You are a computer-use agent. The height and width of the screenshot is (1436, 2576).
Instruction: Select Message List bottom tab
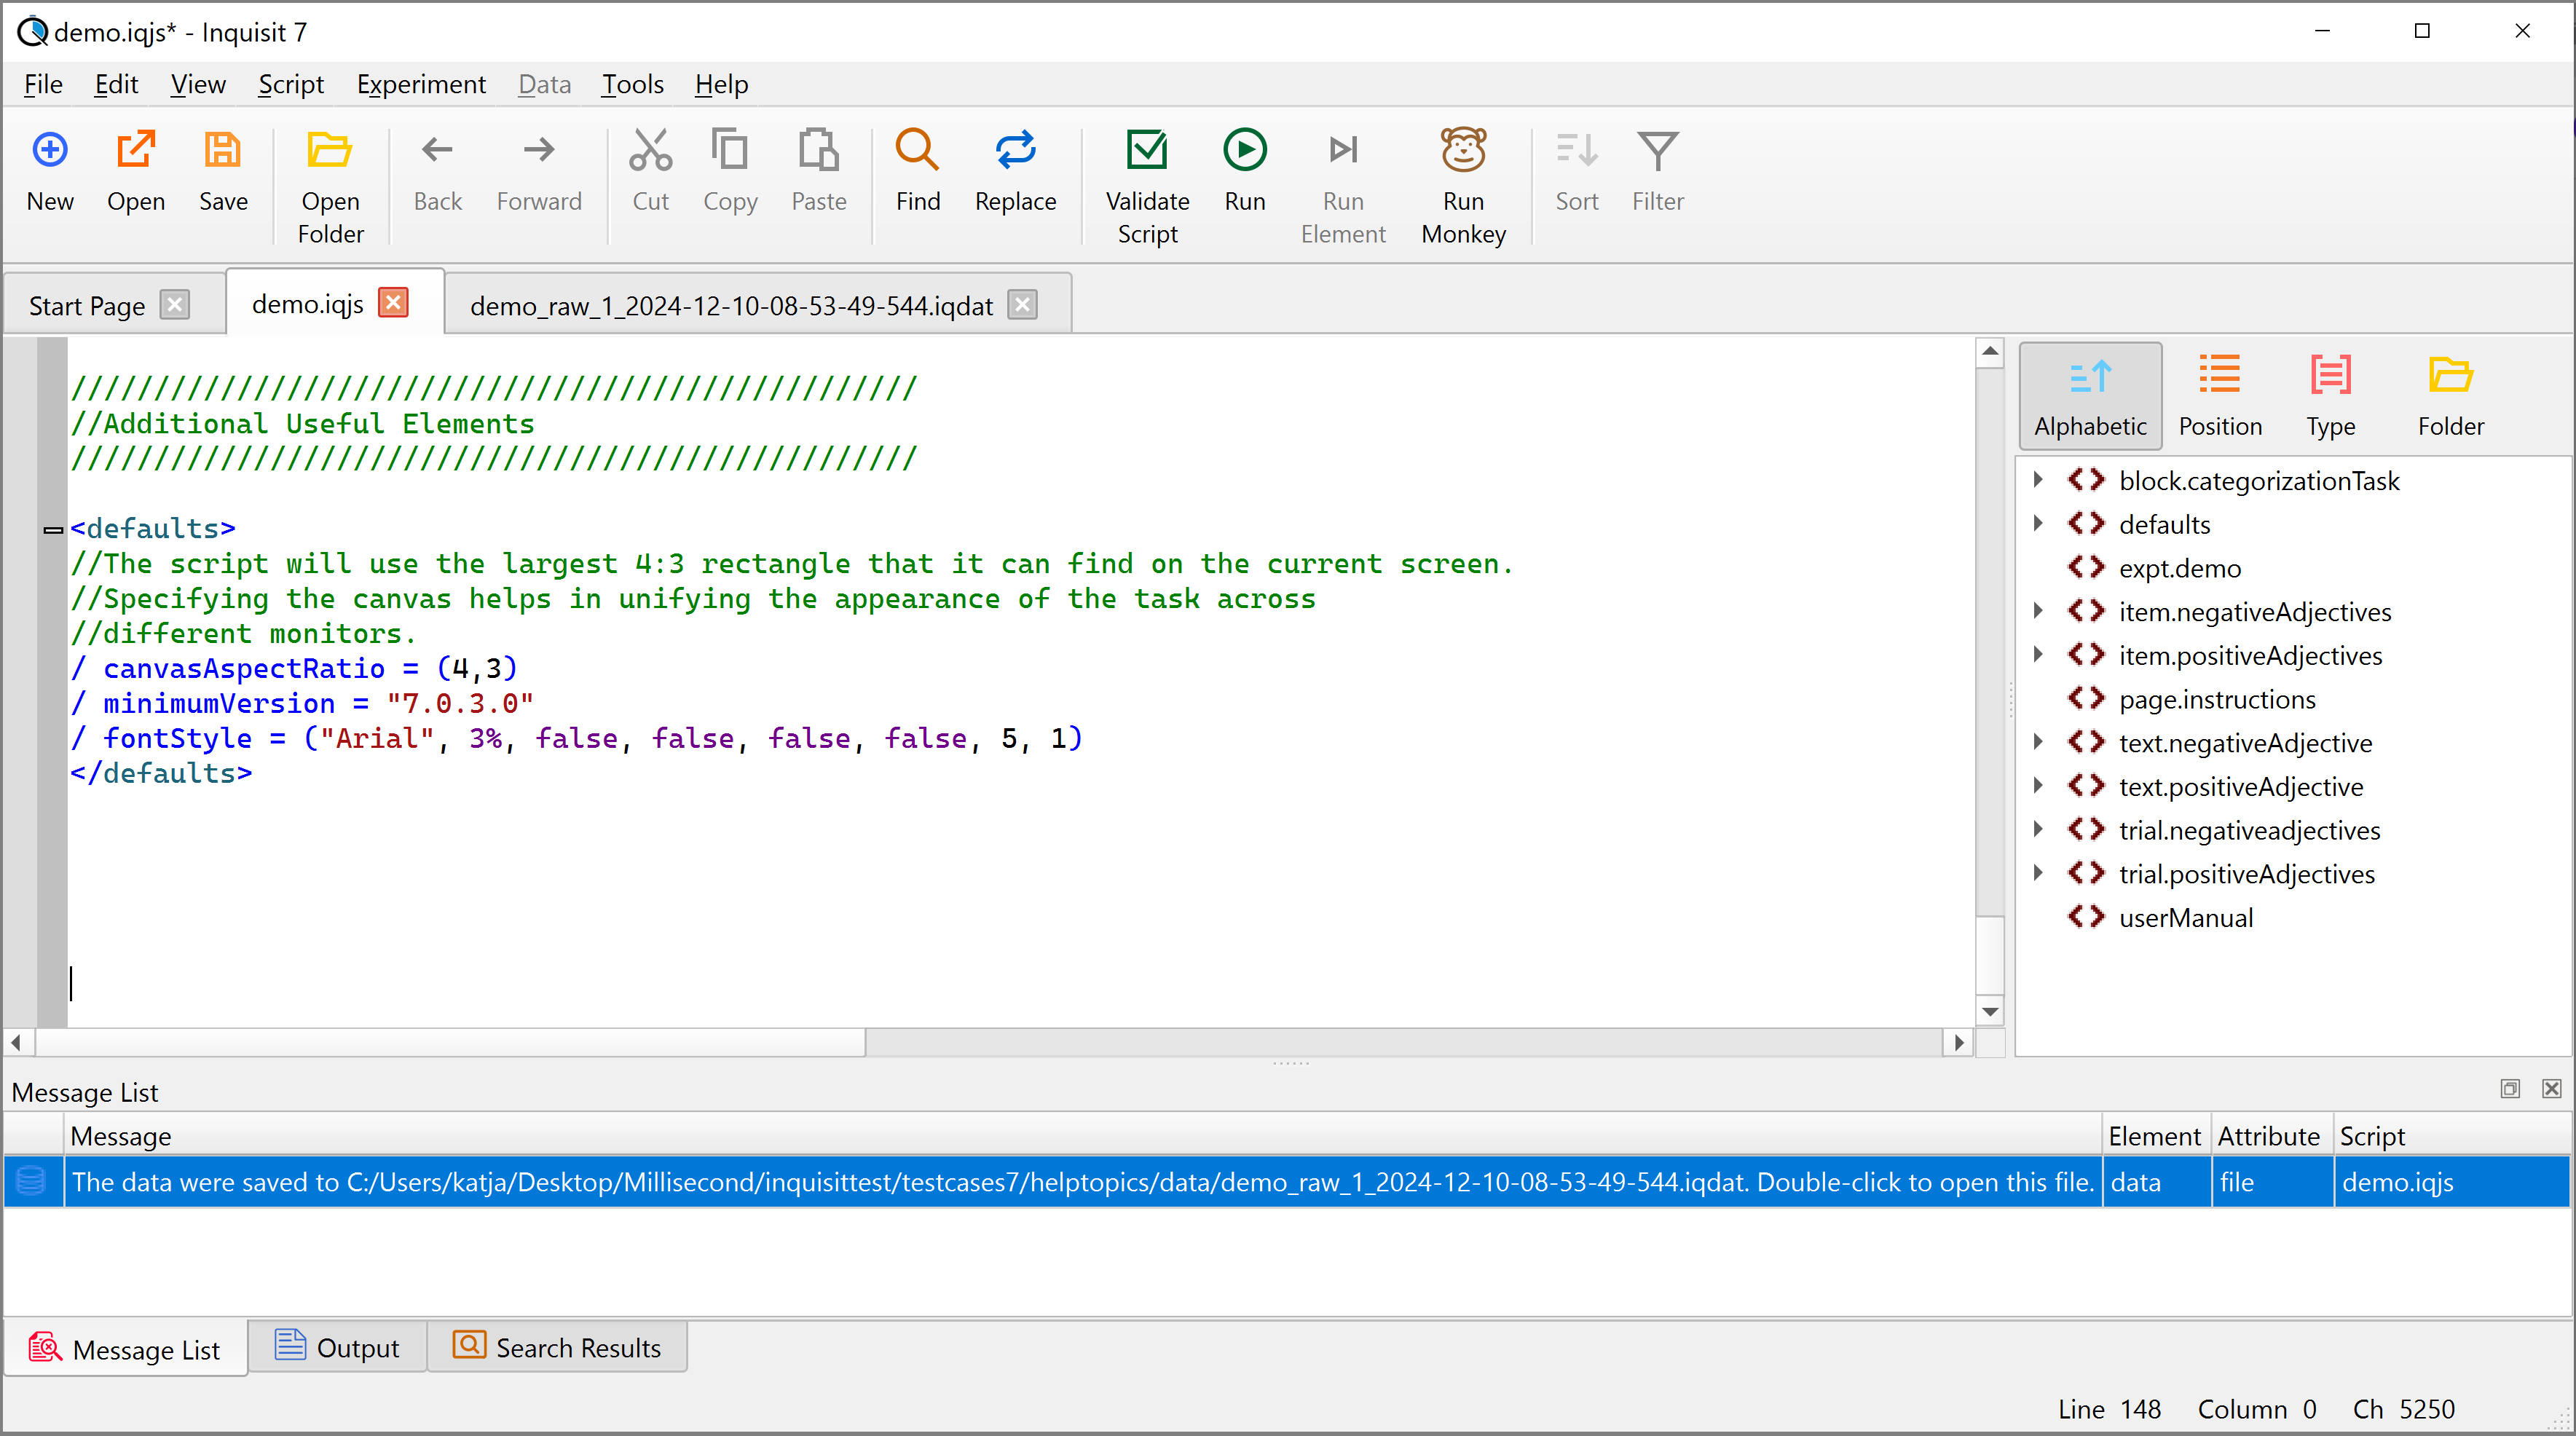pyautogui.click(x=125, y=1349)
